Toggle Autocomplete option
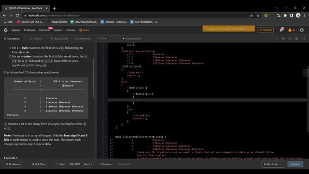Viewport: 309px width, 174px height. pos(132,39)
